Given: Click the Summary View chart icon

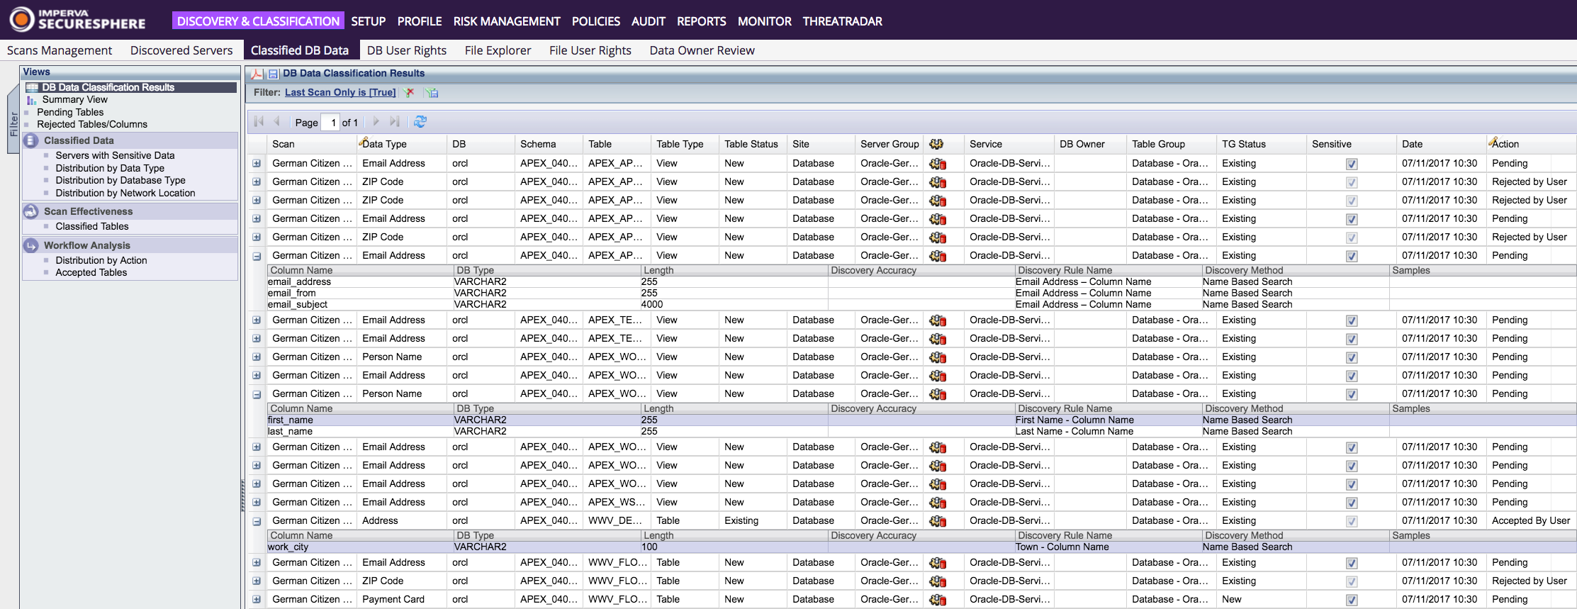Looking at the screenshot, I should point(31,100).
